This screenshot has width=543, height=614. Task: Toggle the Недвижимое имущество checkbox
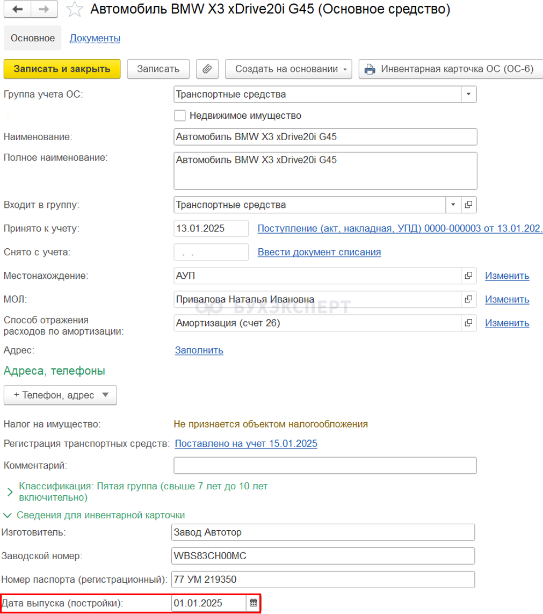click(180, 115)
